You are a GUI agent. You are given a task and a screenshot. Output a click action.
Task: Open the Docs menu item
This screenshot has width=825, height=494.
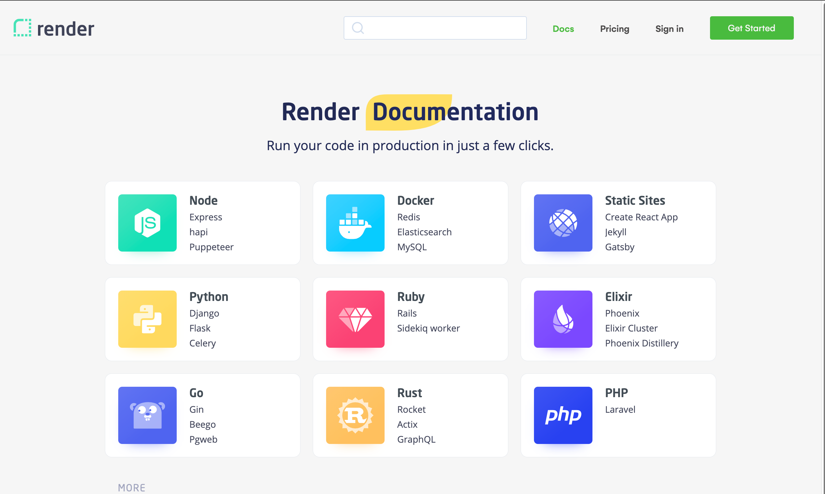tap(563, 29)
